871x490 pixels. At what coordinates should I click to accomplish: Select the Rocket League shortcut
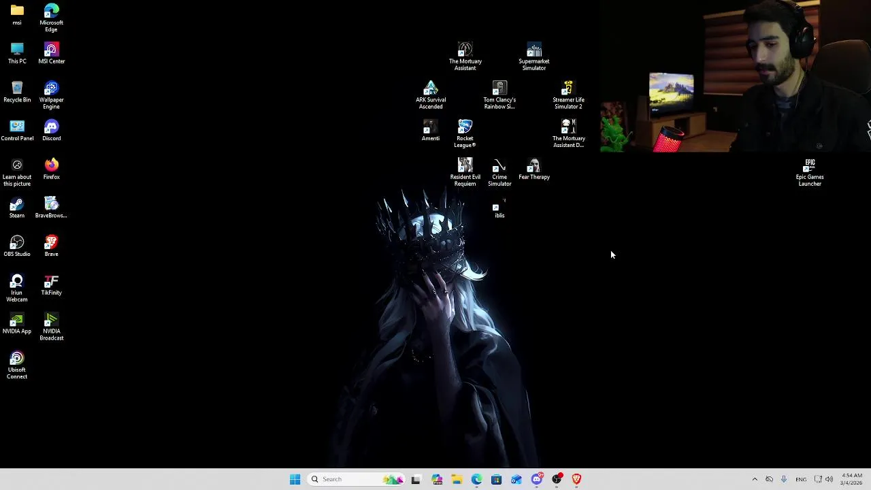[465, 134]
